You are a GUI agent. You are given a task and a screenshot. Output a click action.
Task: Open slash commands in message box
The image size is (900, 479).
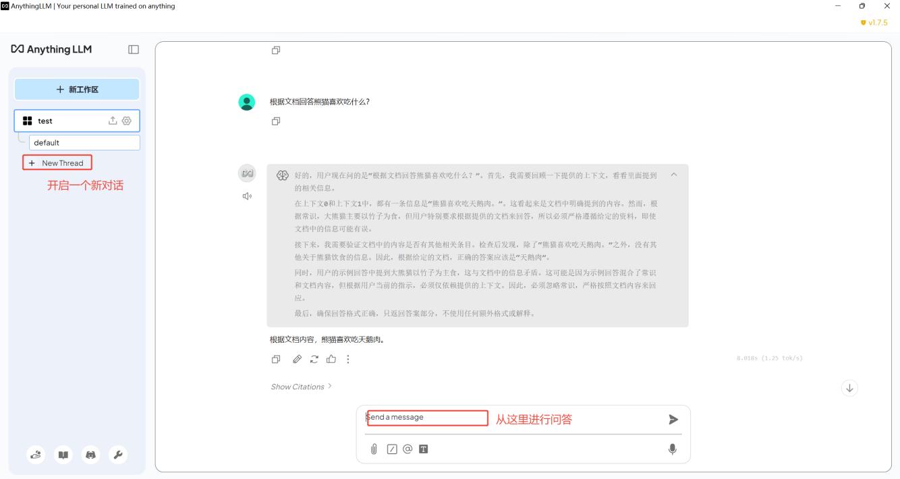pyautogui.click(x=392, y=449)
